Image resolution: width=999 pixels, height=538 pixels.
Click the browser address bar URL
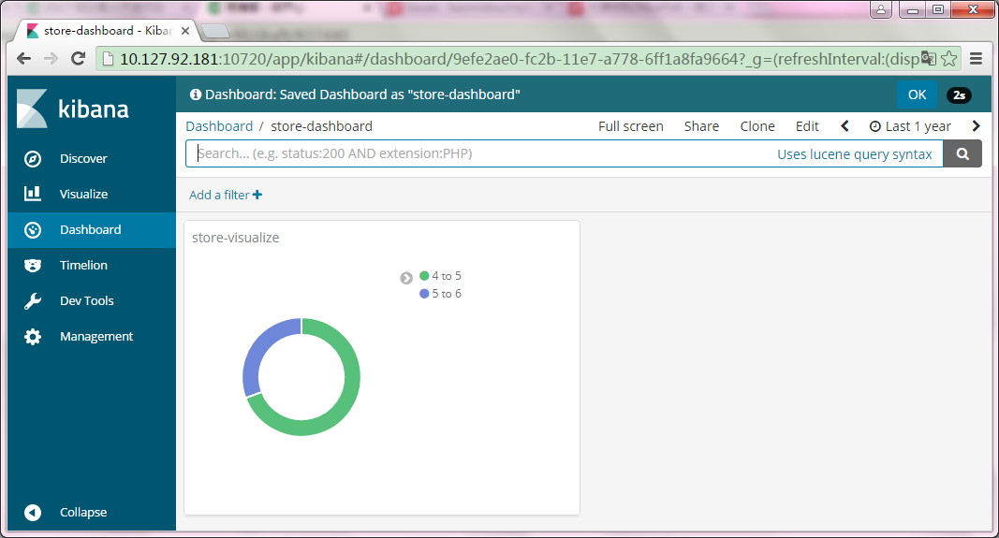click(519, 59)
